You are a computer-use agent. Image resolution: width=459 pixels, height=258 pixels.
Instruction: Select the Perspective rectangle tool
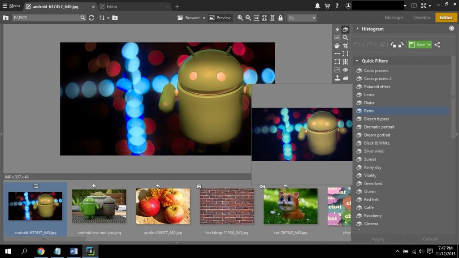tap(337, 62)
